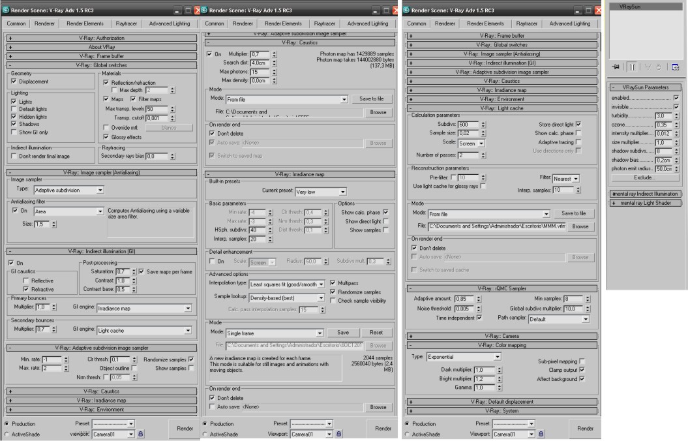The height and width of the screenshot is (441, 688).
Task: Open the Current preset Very low dropdown
Action: [321, 192]
